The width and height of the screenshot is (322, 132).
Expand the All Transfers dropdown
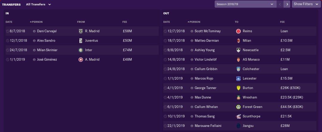pyautogui.click(x=38, y=4)
